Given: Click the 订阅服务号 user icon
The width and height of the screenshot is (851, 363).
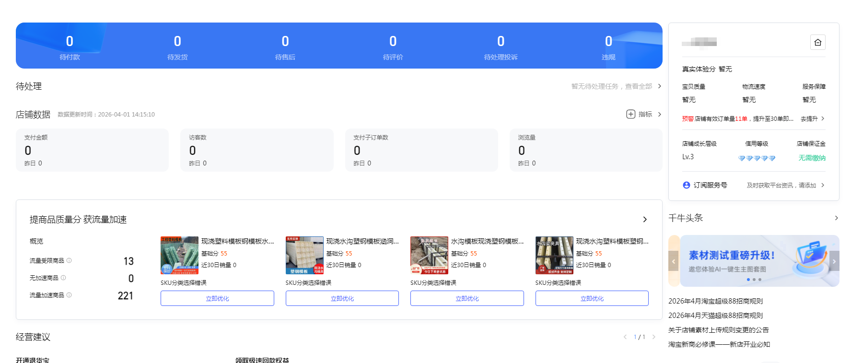Looking at the screenshot, I should click(x=687, y=185).
